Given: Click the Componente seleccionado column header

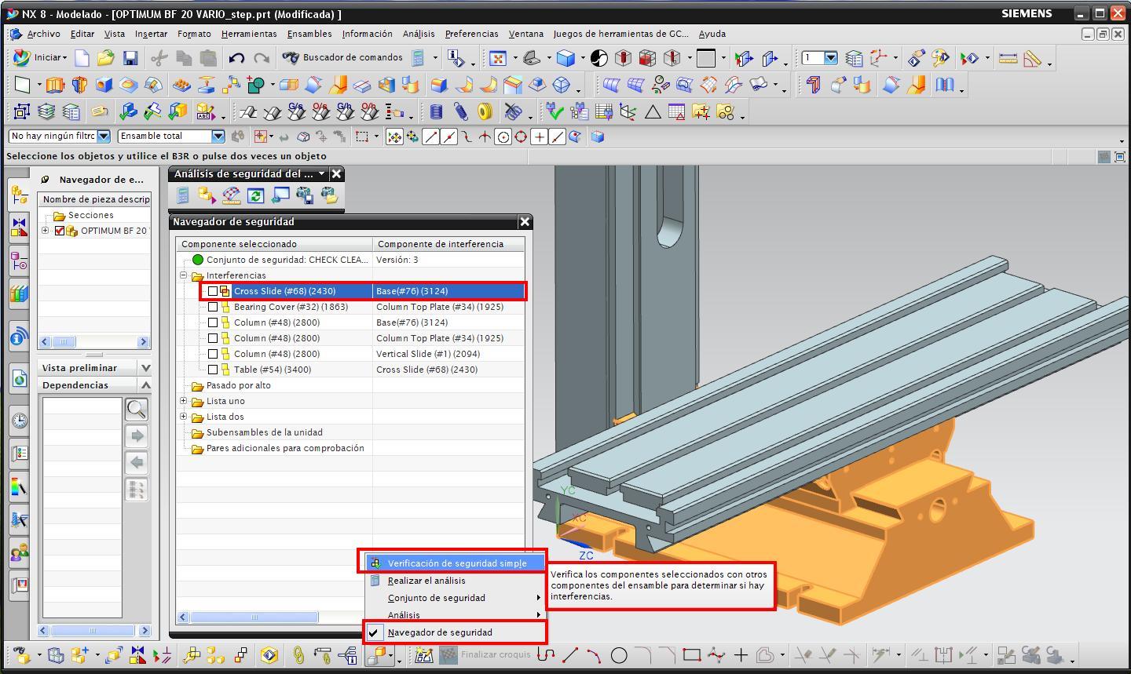Looking at the screenshot, I should (x=274, y=244).
